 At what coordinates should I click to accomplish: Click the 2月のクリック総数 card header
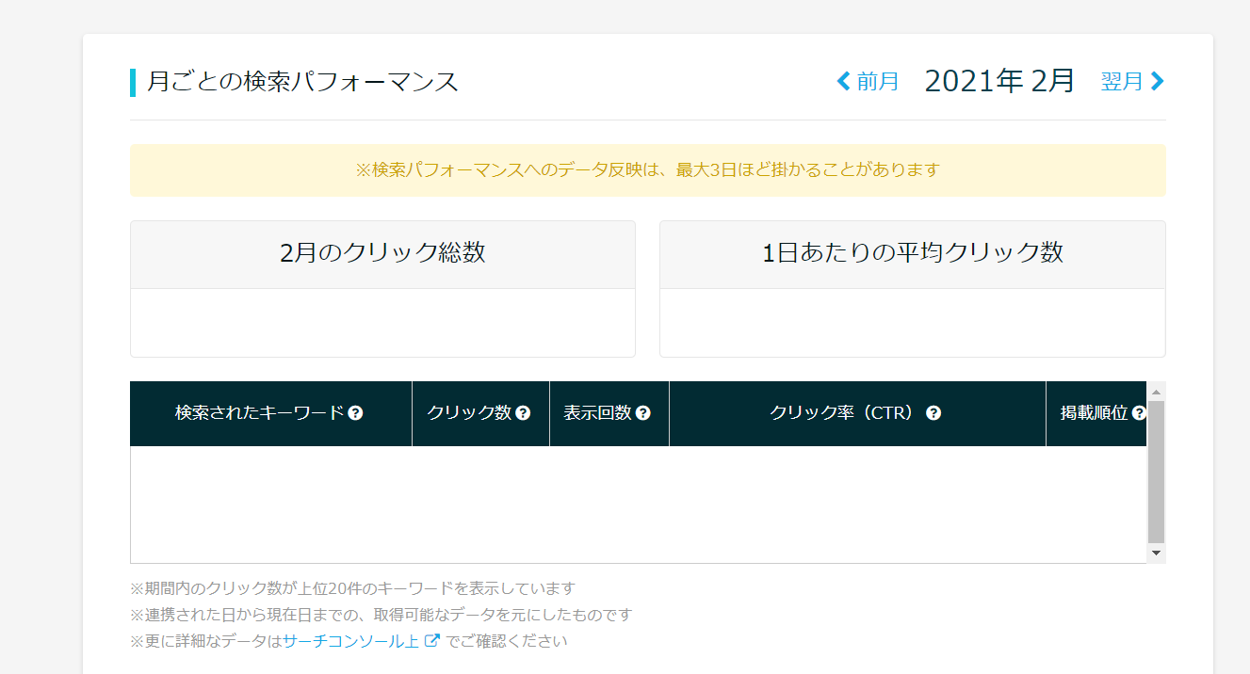click(382, 254)
